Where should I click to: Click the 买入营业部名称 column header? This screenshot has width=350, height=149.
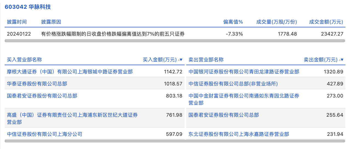24,60
